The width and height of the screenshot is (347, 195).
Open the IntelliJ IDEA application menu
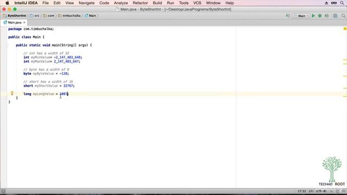(26, 3)
